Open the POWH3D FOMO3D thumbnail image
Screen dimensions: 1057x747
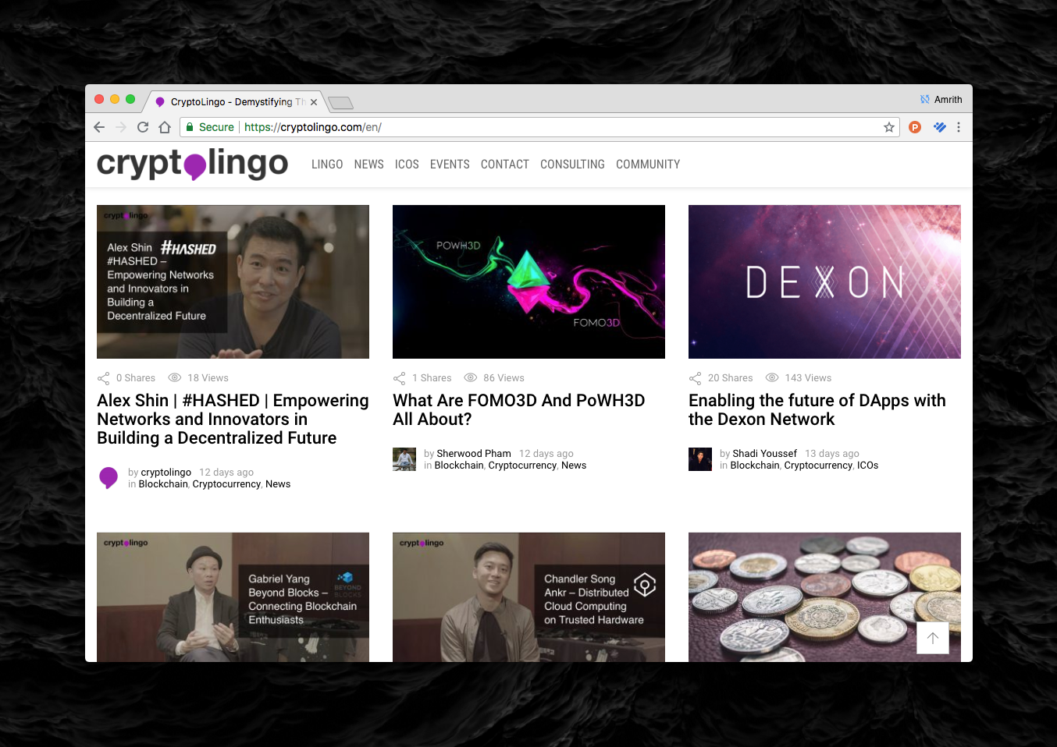tap(528, 281)
